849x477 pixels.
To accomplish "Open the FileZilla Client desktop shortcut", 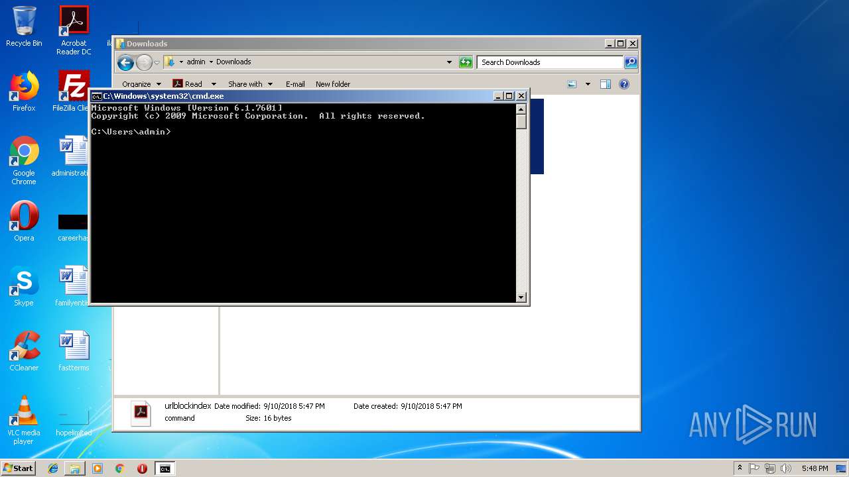I will [72, 91].
